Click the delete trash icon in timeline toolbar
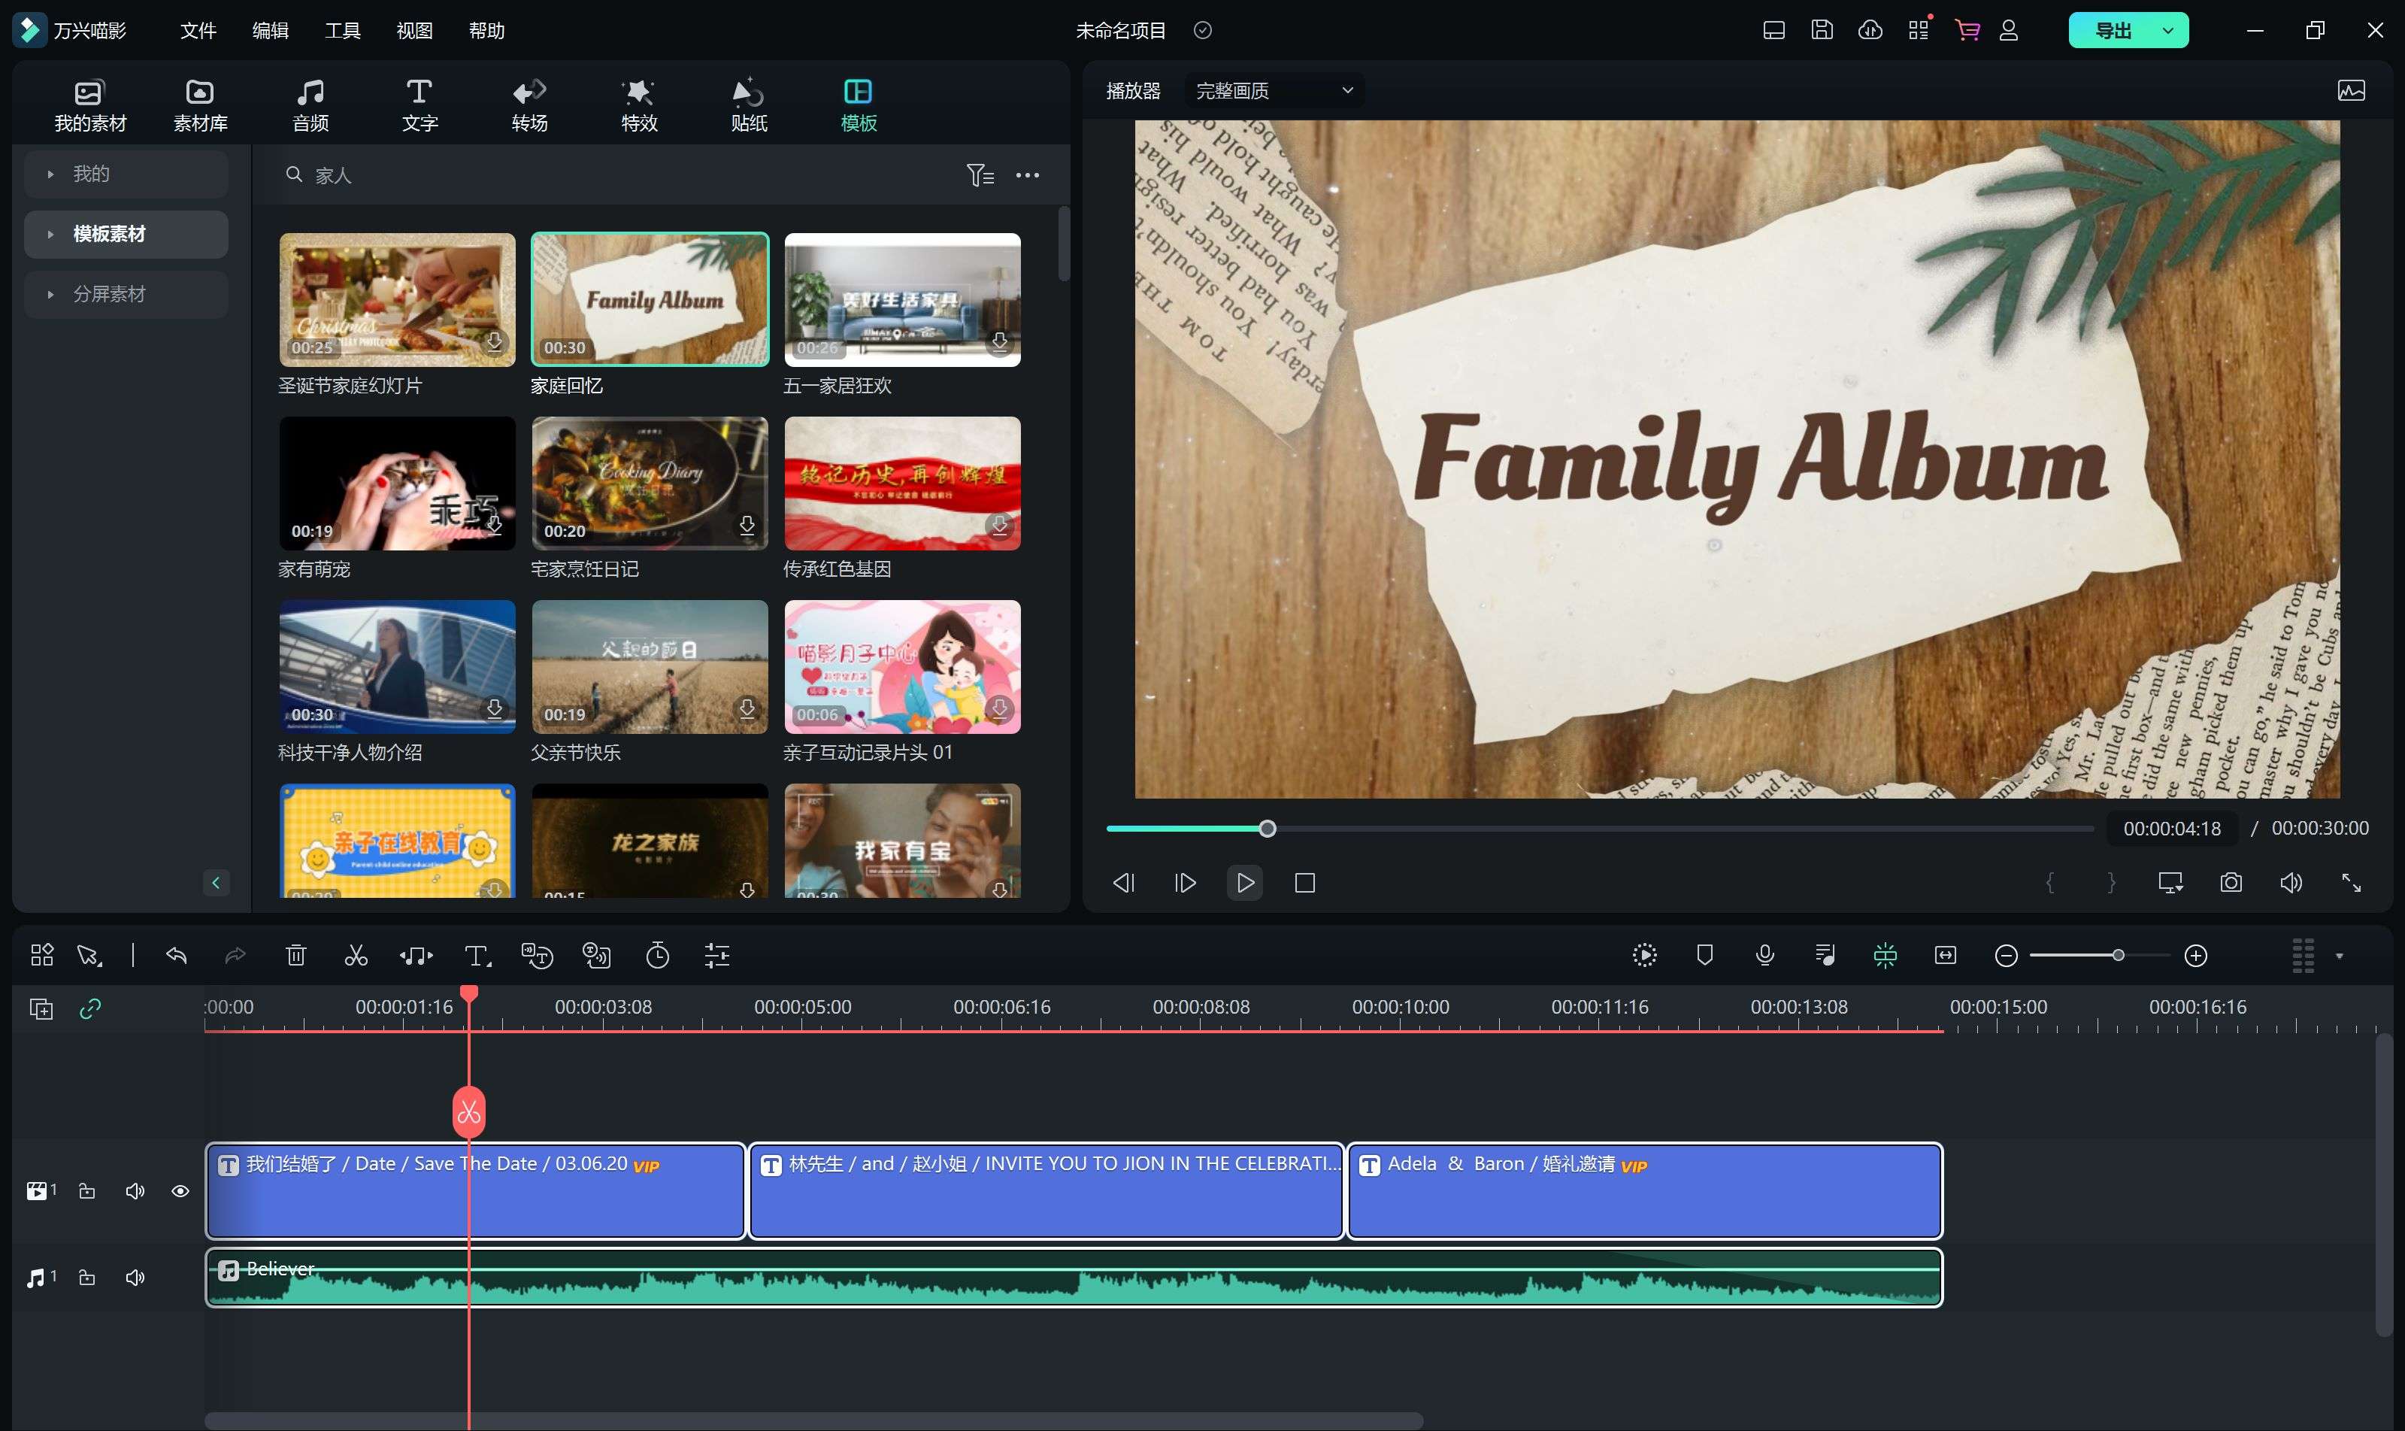 click(x=296, y=956)
